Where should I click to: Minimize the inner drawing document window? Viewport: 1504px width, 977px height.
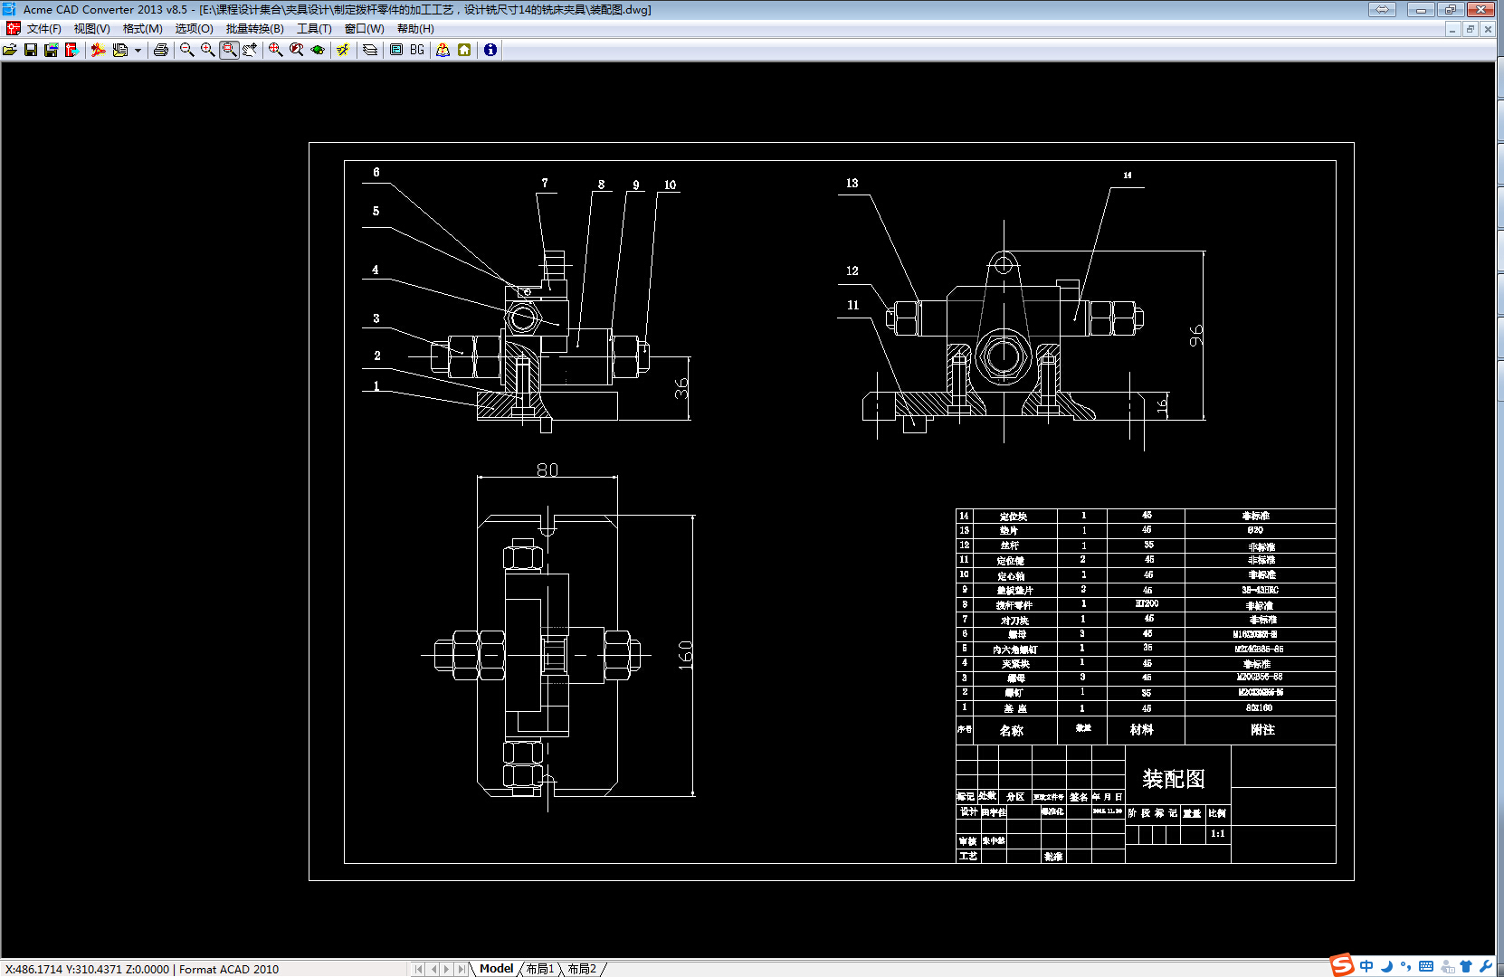[x=1452, y=29]
